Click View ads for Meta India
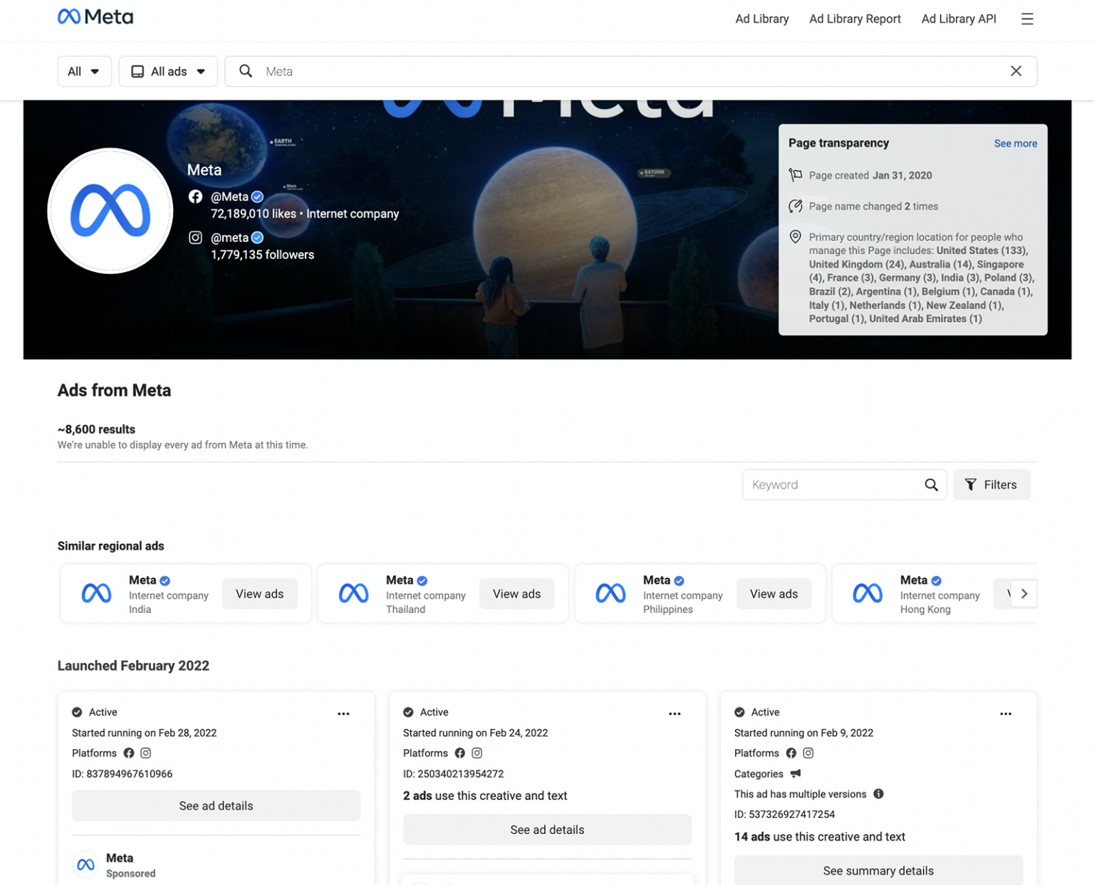This screenshot has width=1094, height=885. coord(259,594)
